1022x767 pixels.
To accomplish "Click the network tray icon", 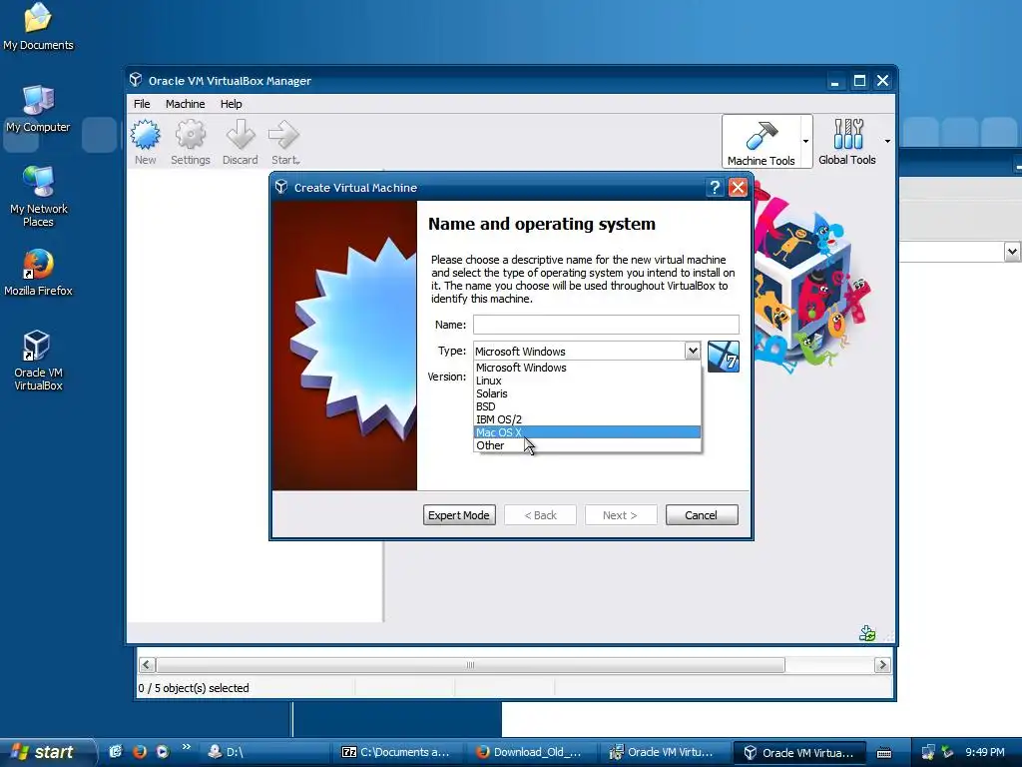I will click(928, 753).
